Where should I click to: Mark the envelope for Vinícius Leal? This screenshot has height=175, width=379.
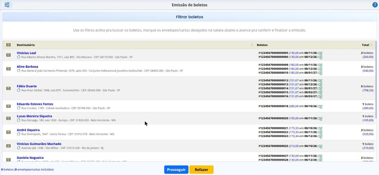[x=8, y=55]
